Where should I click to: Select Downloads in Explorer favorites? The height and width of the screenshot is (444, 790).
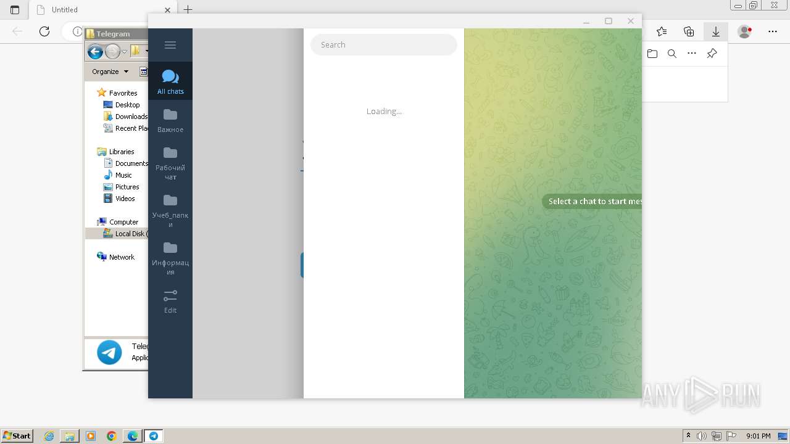126,117
